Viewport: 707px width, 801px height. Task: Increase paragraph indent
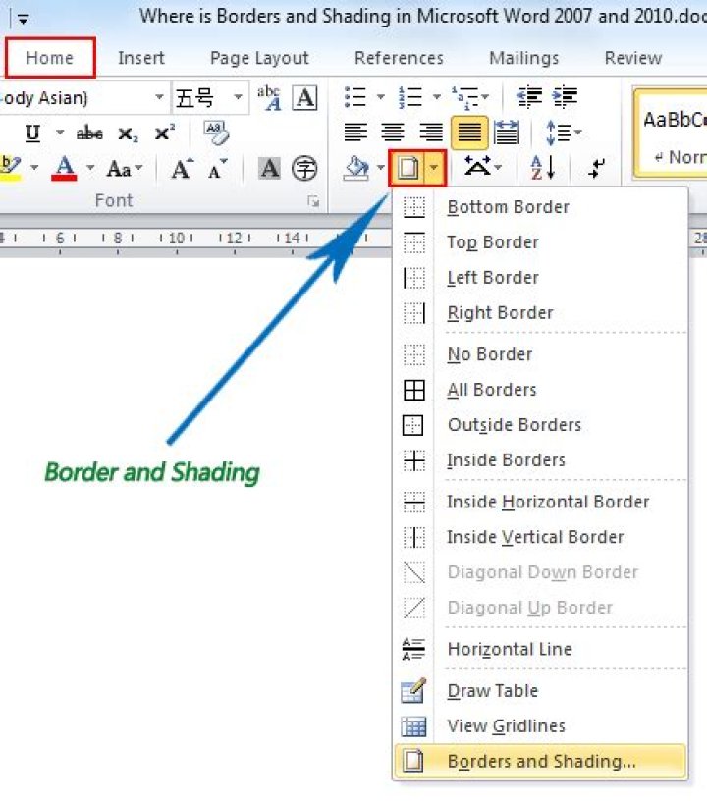[x=565, y=96]
